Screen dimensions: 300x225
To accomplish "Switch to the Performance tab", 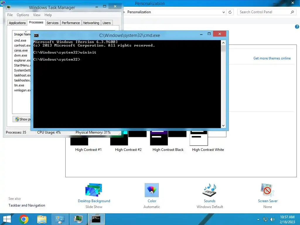I will click(71, 23).
